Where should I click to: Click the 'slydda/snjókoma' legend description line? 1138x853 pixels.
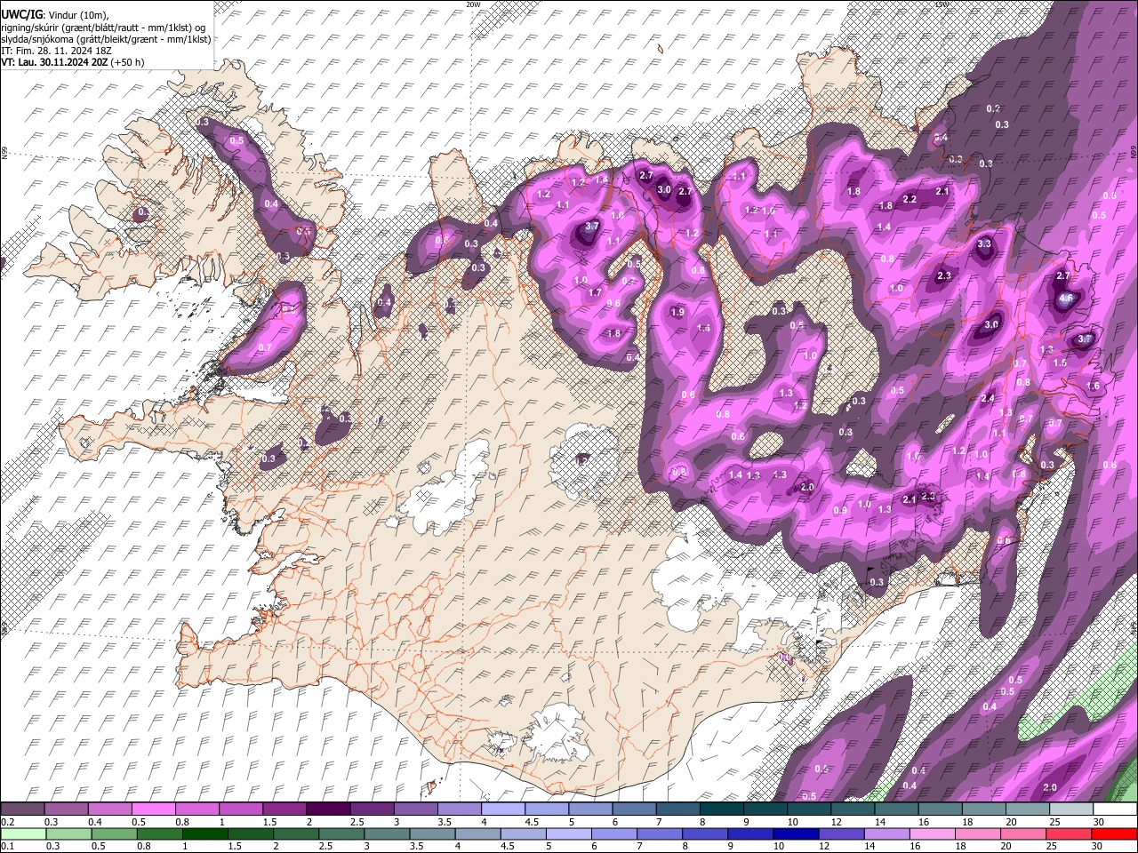point(106,39)
